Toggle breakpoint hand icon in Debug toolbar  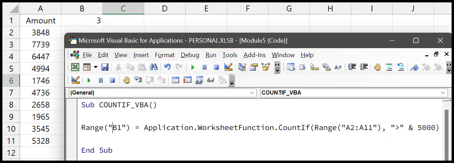tap(126, 80)
